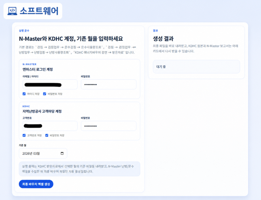This screenshot has height=200, width=261.
Task: Click the 실행 준수 label
Action: (24, 31)
